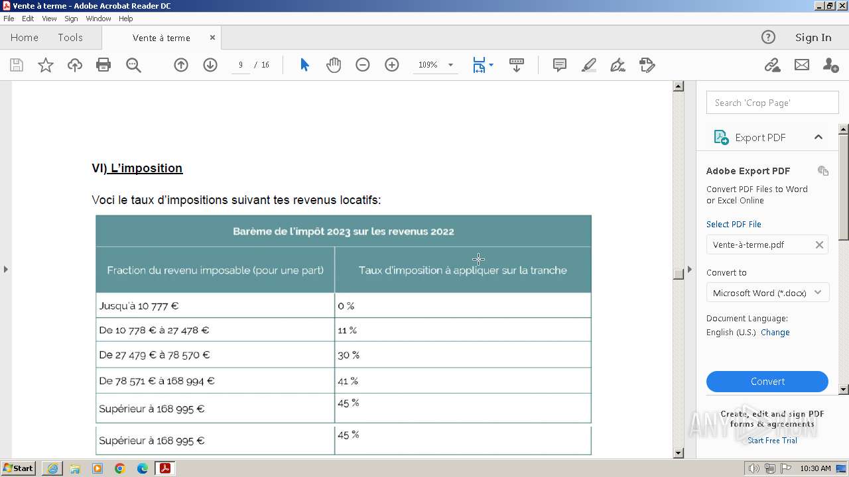Open the Sign menu
The width and height of the screenshot is (849, 477).
click(x=71, y=19)
